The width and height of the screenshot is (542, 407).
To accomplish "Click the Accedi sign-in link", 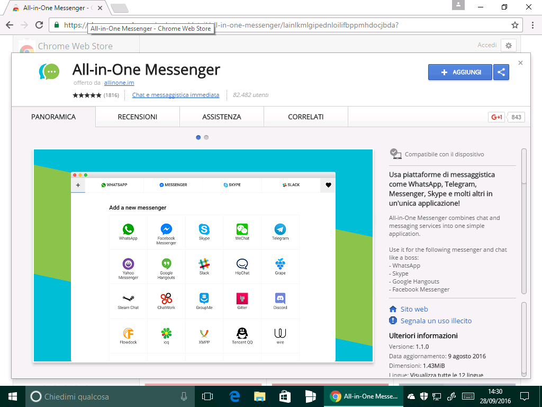I will [487, 45].
